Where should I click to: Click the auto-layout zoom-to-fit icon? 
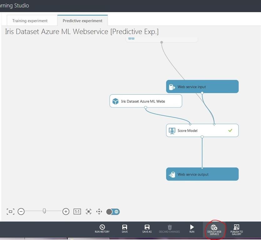88,212
